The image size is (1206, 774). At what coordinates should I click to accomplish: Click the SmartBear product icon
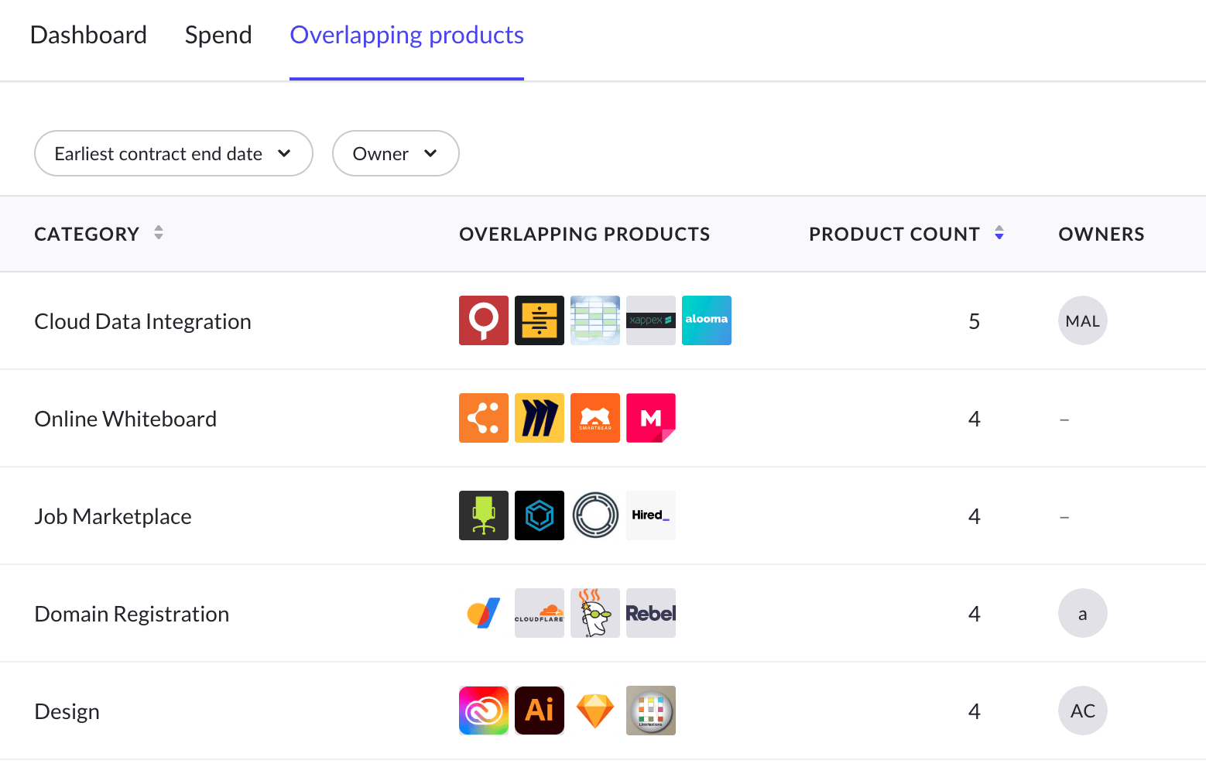(595, 418)
